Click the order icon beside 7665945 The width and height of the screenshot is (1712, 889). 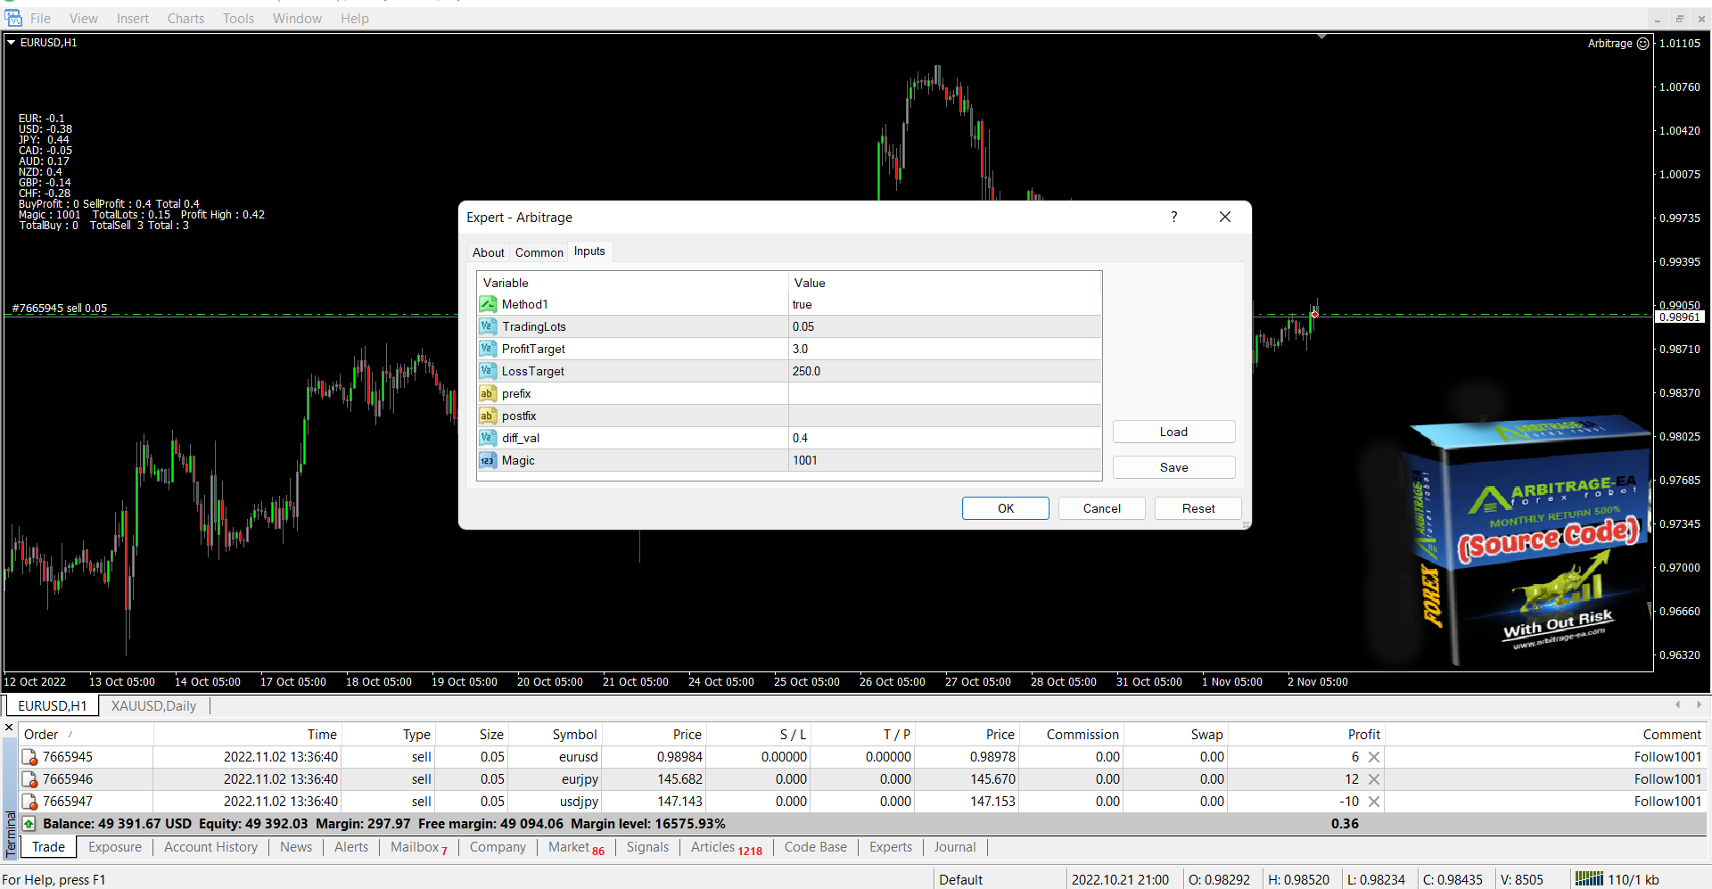(x=30, y=757)
